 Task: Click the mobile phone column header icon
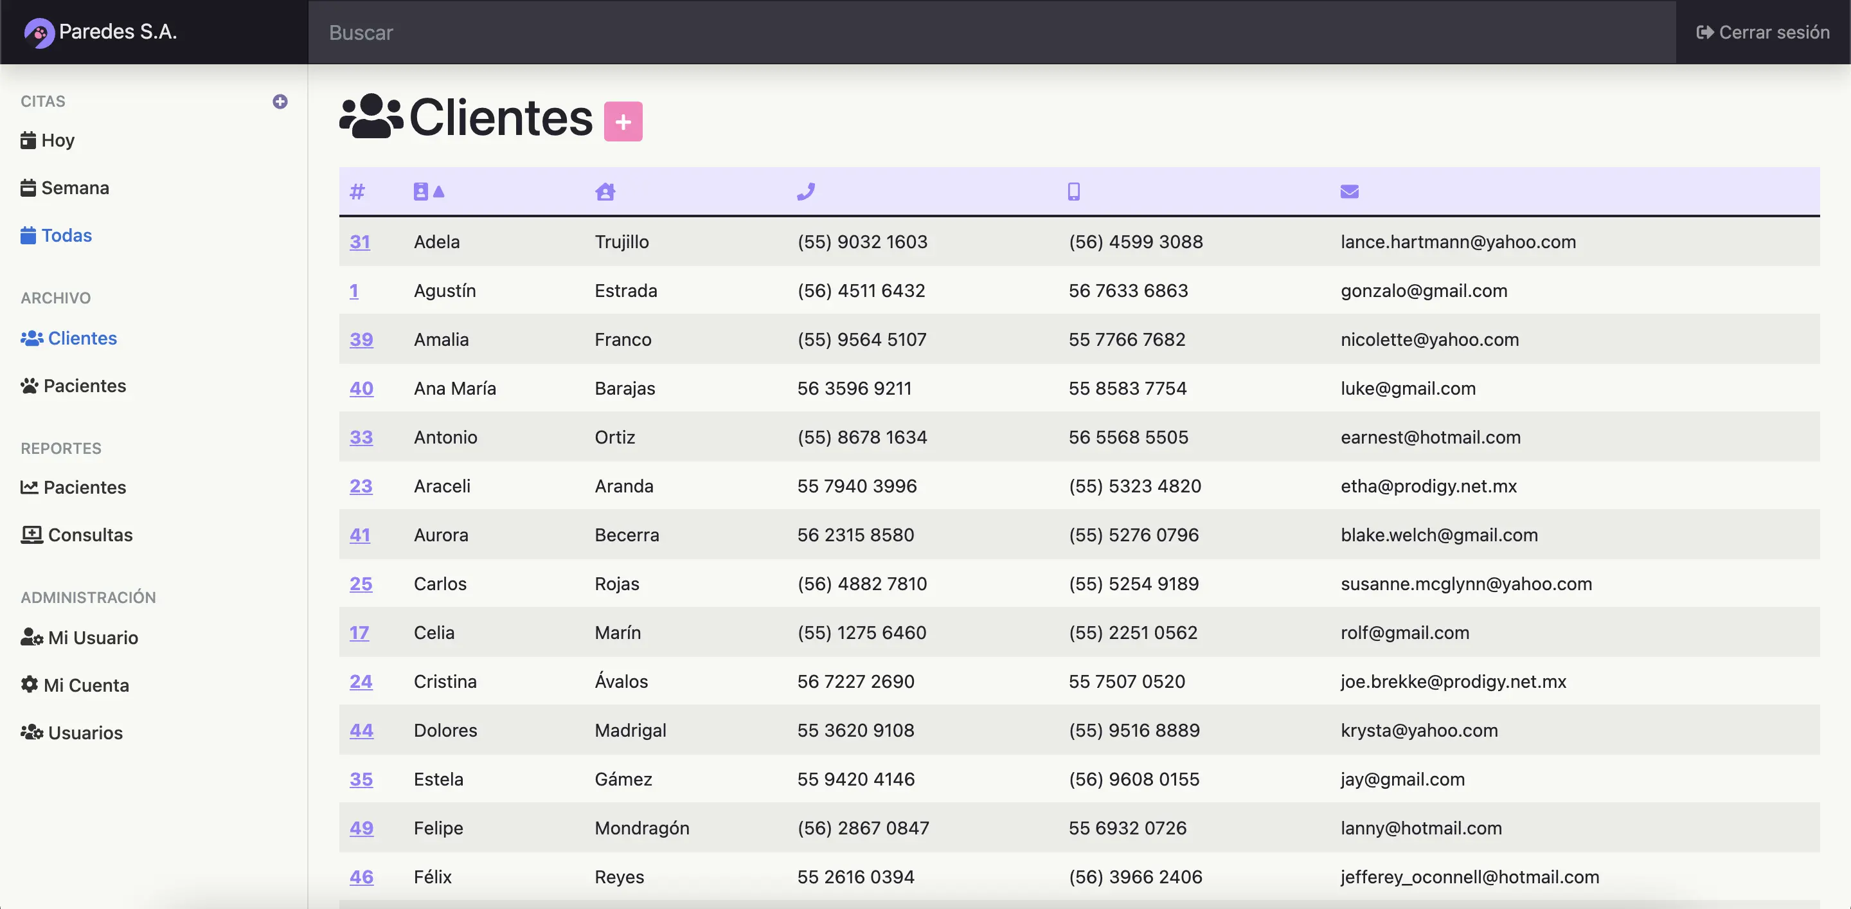pos(1073,191)
